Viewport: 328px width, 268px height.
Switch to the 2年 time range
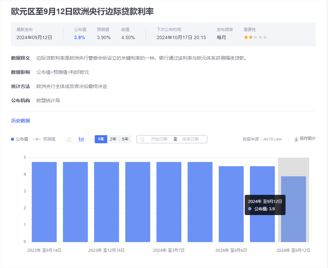point(113,139)
